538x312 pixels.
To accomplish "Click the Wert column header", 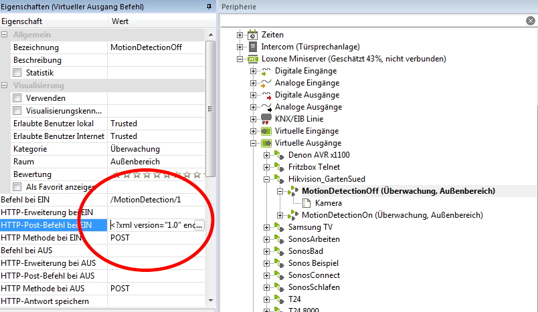I will pos(162,21).
